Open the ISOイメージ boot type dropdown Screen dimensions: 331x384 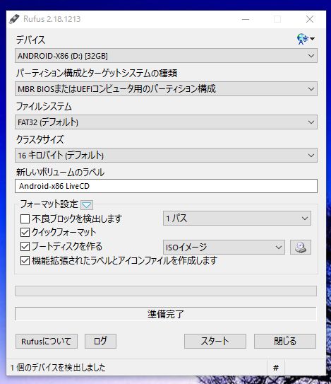coord(224,247)
